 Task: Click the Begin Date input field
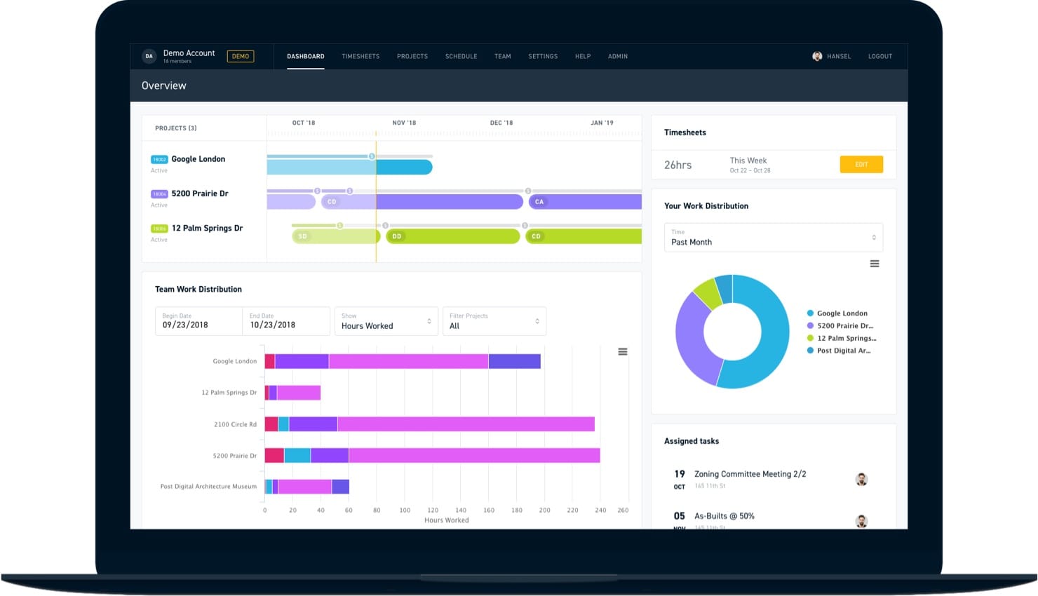pyautogui.click(x=199, y=321)
